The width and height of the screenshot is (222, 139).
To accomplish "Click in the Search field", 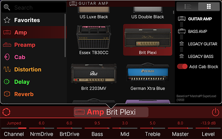I will (x=34, y=7).
